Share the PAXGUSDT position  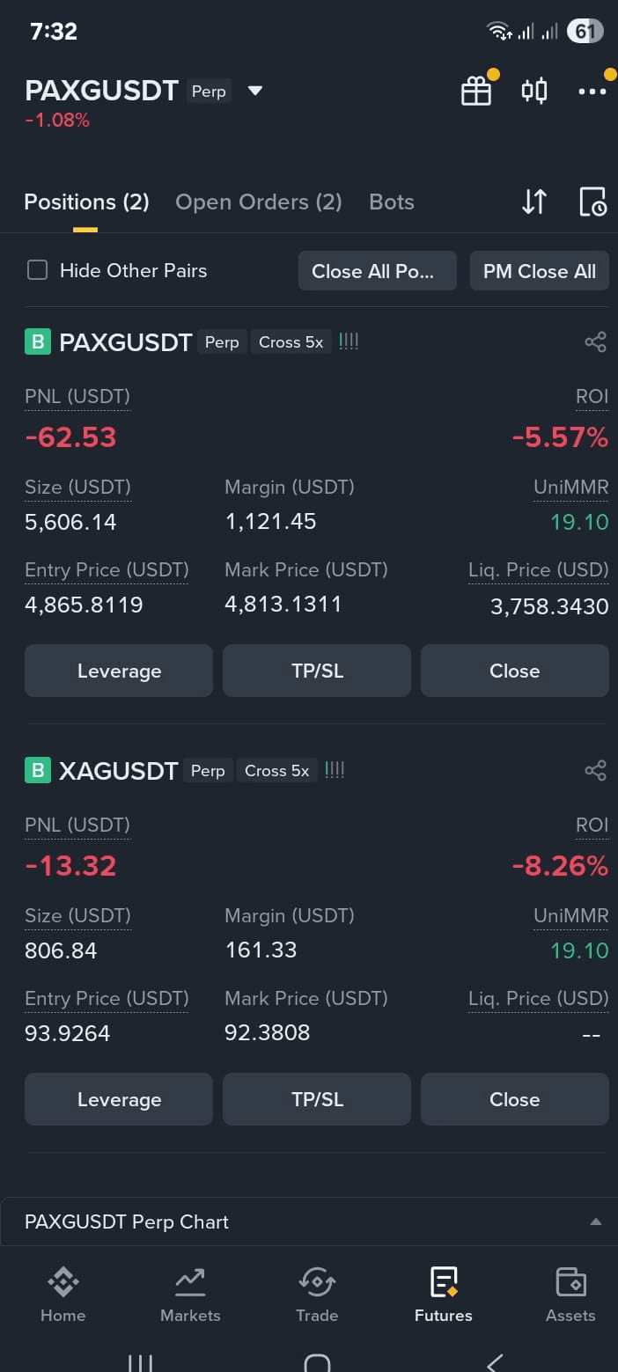[x=596, y=342]
